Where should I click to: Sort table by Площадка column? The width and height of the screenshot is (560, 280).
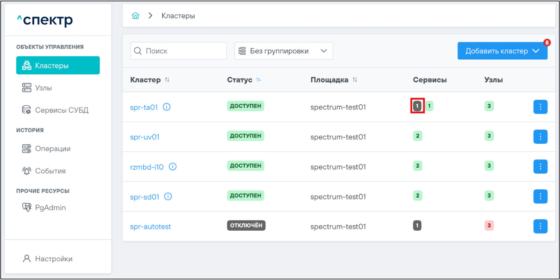(355, 80)
